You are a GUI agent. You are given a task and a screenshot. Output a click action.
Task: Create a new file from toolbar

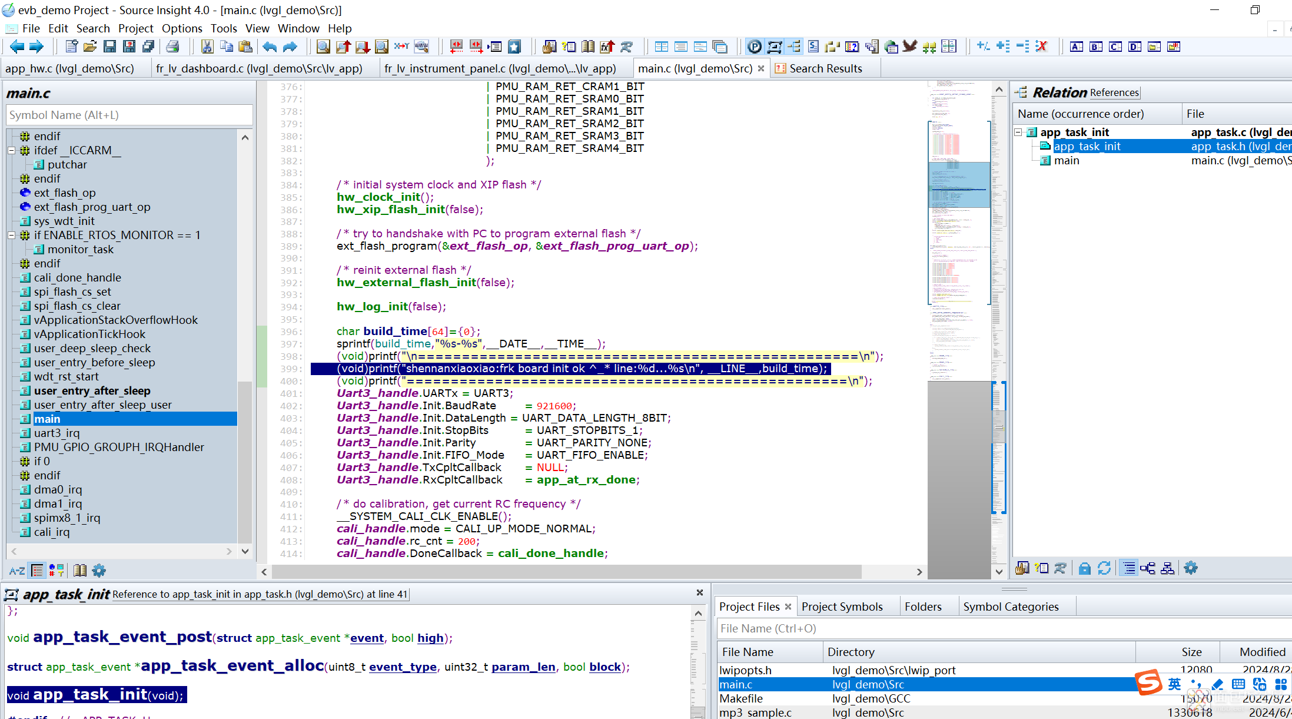[71, 47]
